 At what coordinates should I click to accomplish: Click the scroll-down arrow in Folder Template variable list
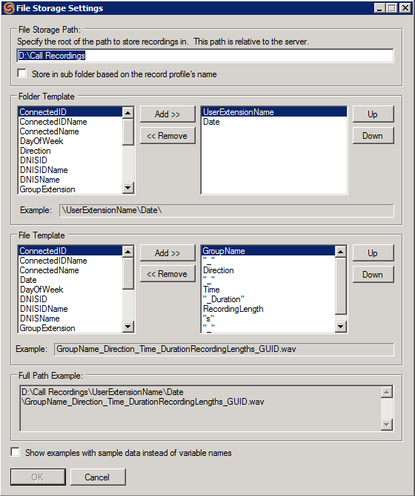click(x=128, y=188)
